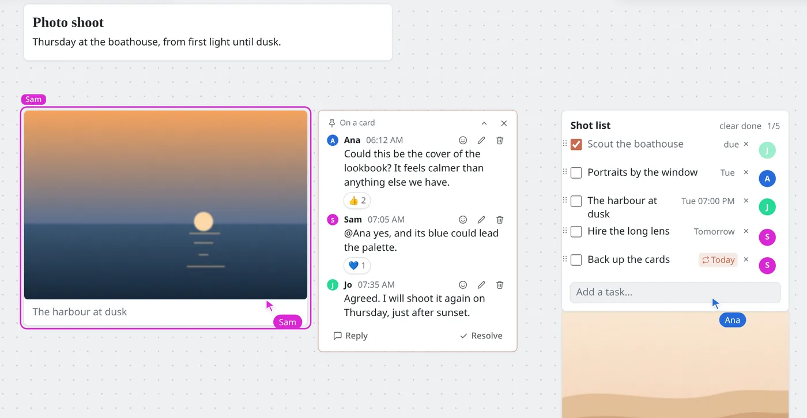The image size is (807, 418).
Task: Clear the Today date on Back up the cards
Action: click(746, 259)
